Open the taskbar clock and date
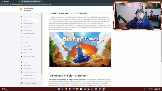The width and height of the screenshot is (162, 91). tap(156, 89)
